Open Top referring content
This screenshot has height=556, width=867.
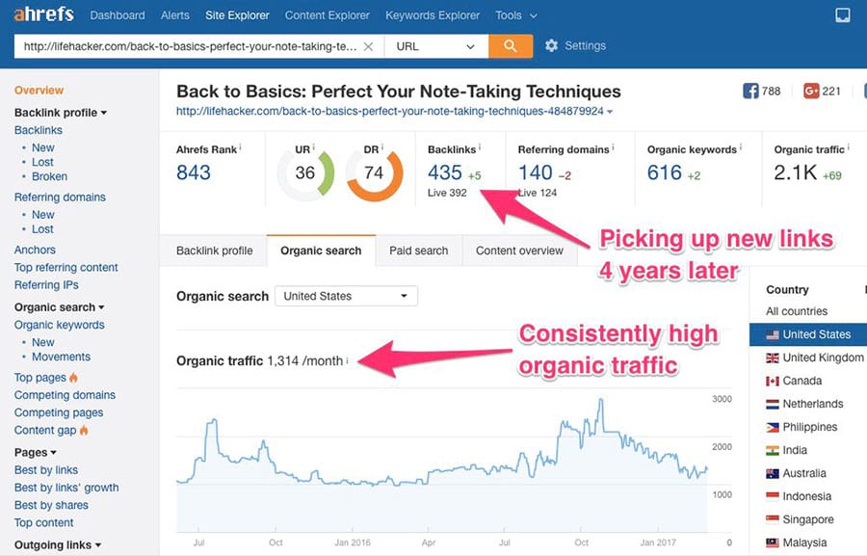click(x=66, y=267)
